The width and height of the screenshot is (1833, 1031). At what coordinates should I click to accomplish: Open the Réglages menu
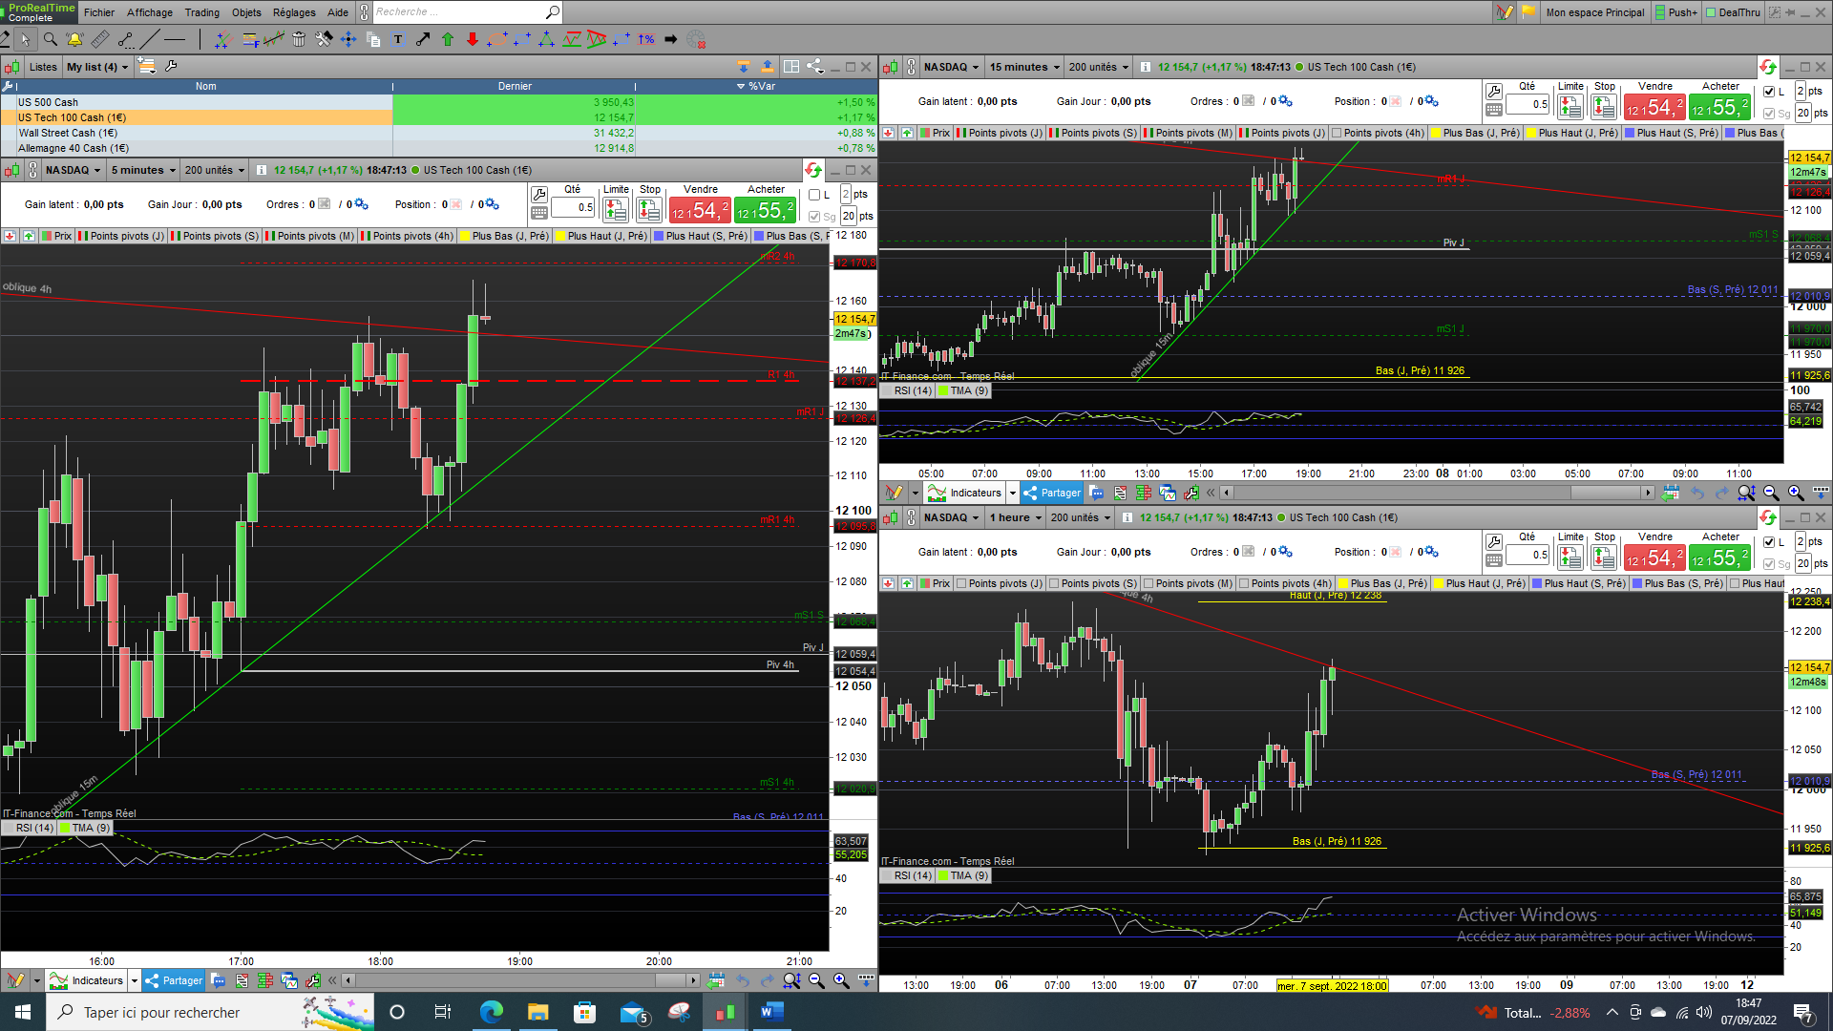pos(294,12)
